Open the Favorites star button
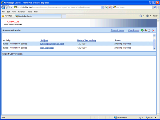The width and height of the screenshot is (160, 120). tap(7, 16)
